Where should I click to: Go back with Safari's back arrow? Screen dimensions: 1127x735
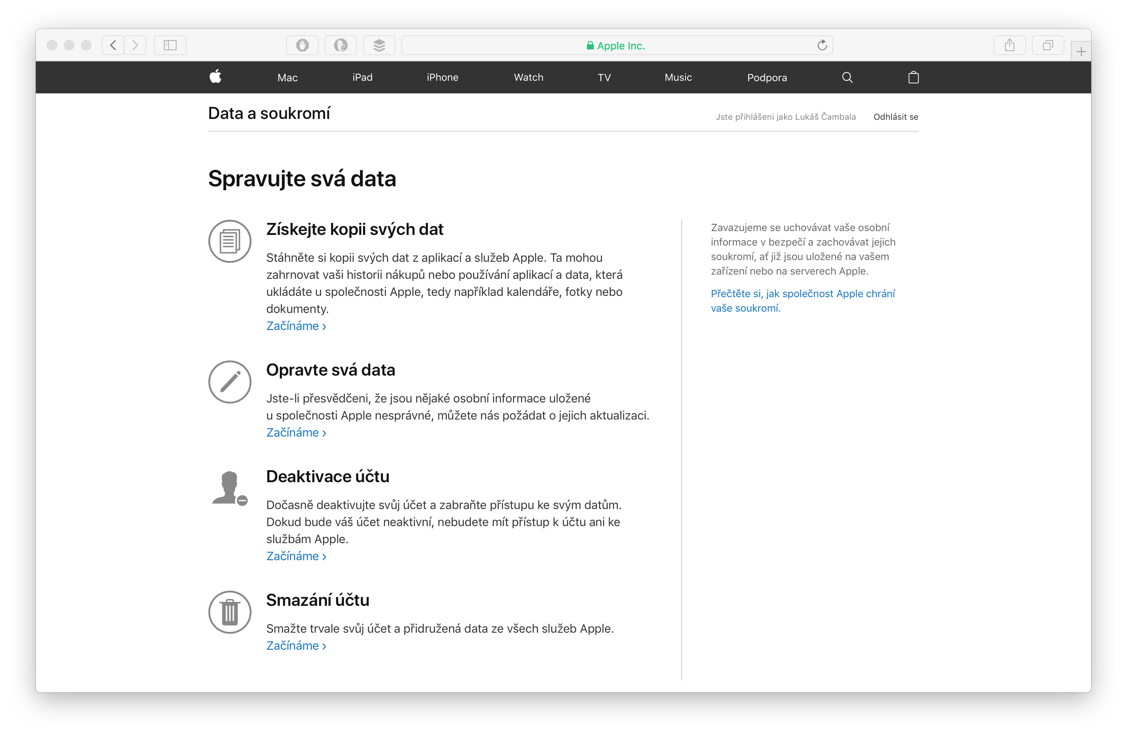point(113,46)
